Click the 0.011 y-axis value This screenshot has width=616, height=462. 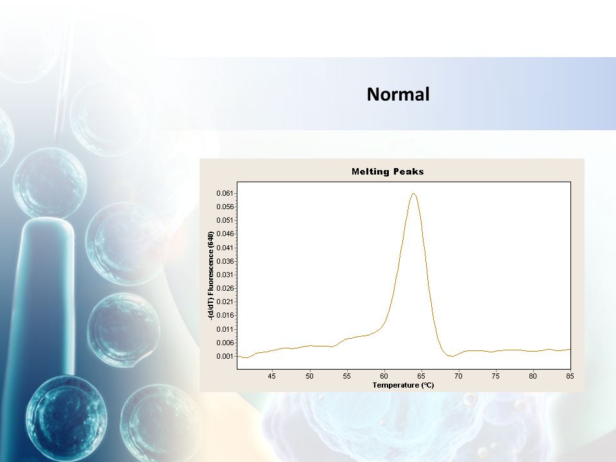coord(225,329)
